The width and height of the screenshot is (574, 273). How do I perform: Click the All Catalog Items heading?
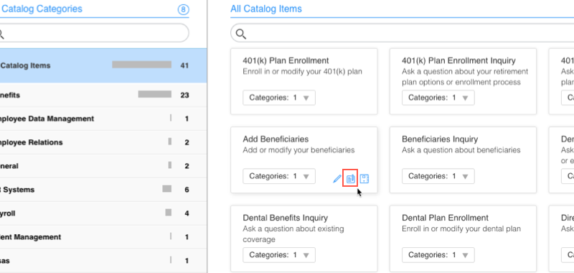click(266, 9)
